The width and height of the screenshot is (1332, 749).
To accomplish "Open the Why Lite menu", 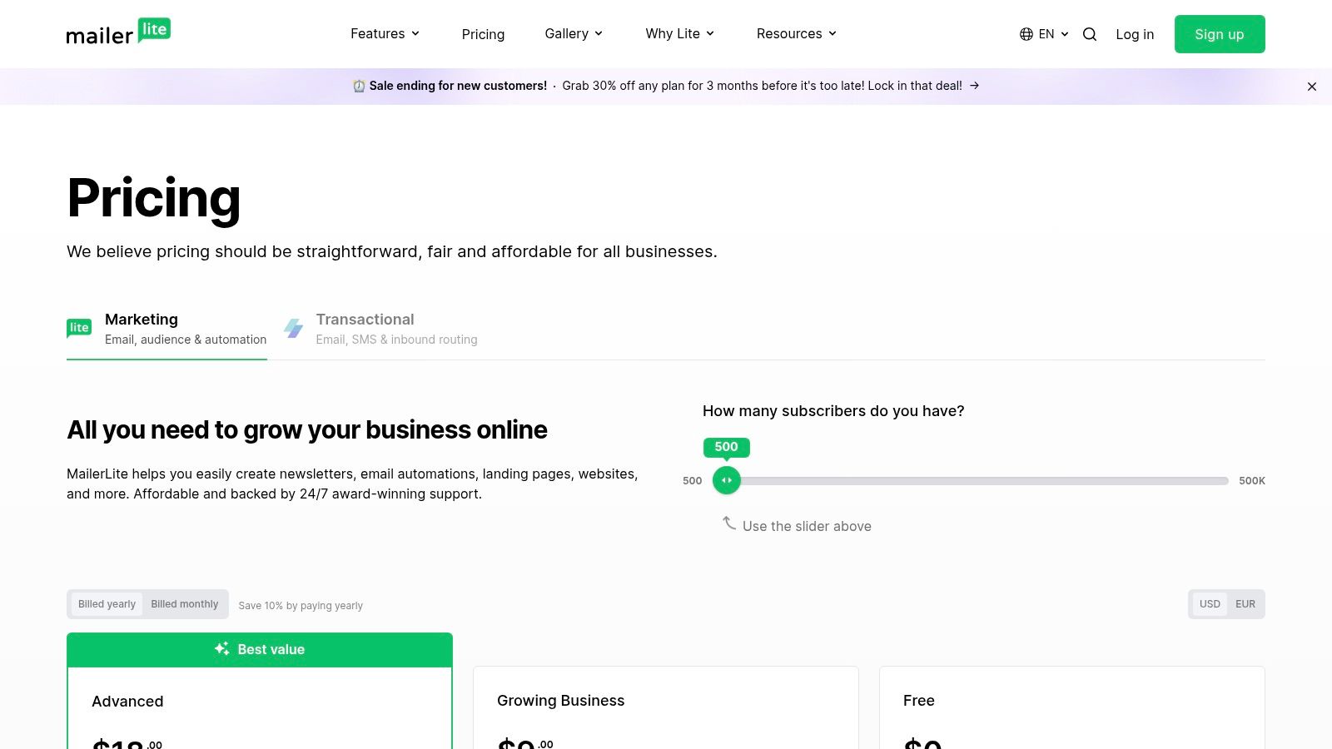I will click(679, 34).
